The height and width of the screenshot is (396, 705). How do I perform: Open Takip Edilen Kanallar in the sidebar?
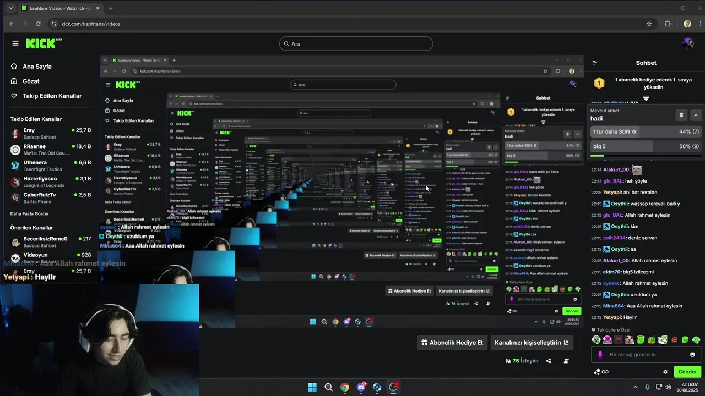46,96
